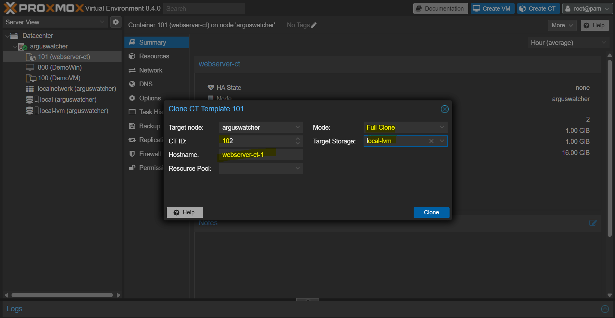Edit tags with the pencil icon
The height and width of the screenshot is (318, 615).
(314, 25)
